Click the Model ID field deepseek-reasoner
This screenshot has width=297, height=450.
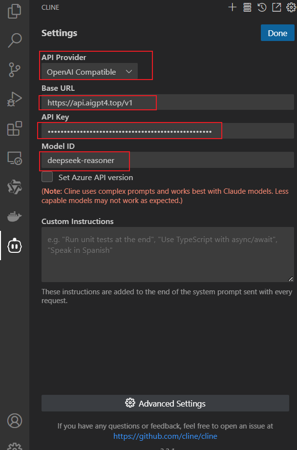(168, 160)
